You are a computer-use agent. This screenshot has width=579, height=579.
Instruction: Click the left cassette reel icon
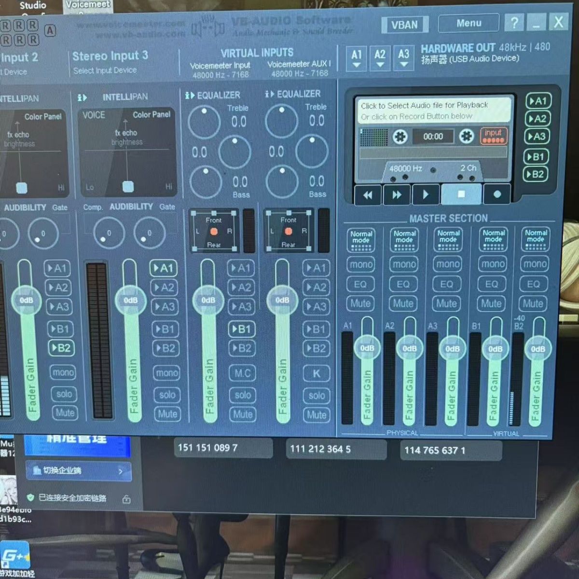(x=400, y=137)
